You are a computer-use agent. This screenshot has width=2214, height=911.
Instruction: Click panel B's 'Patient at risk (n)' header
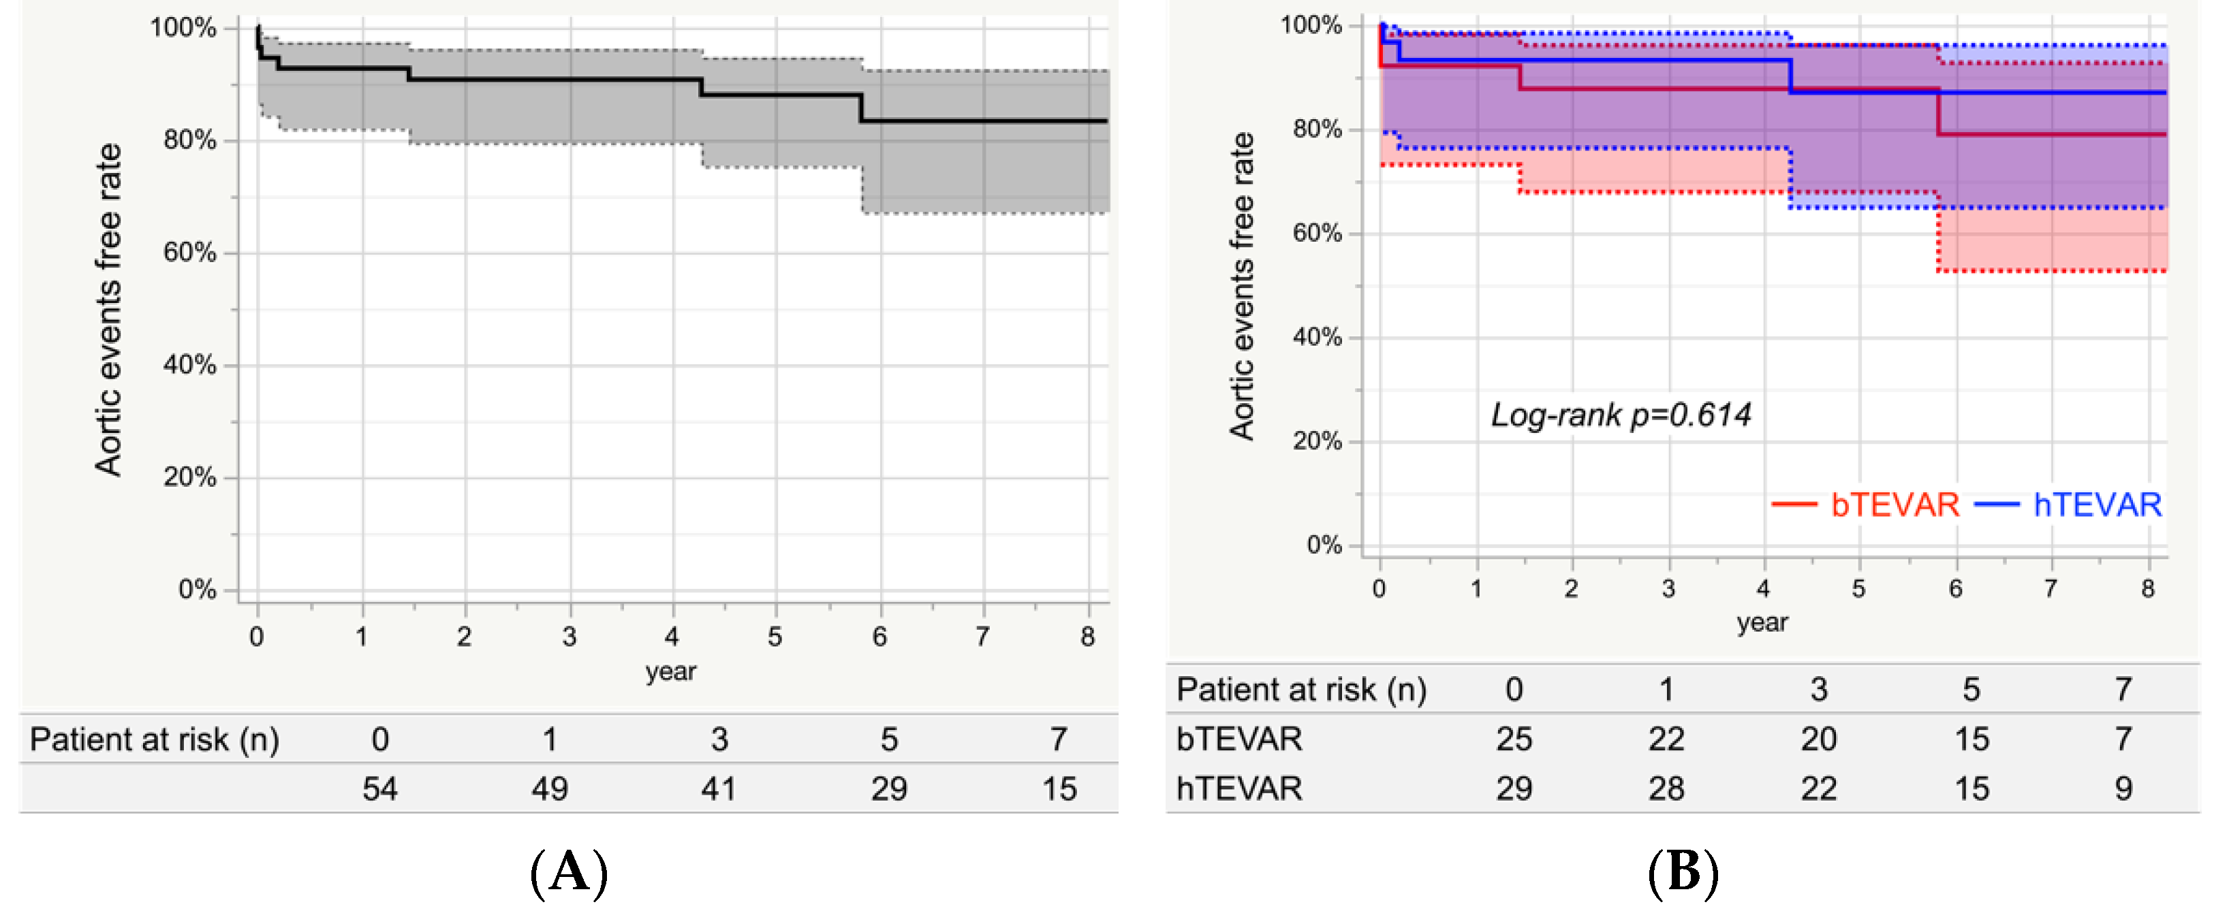(1301, 690)
